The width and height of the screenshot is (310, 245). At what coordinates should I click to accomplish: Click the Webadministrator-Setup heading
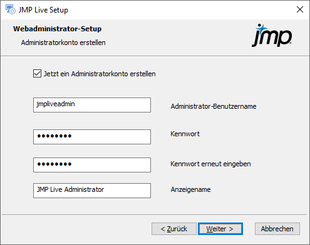pos(58,29)
